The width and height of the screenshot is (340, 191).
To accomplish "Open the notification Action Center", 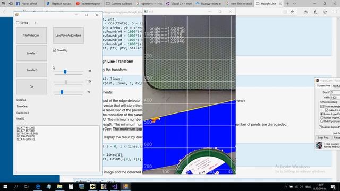I will click(333, 187).
